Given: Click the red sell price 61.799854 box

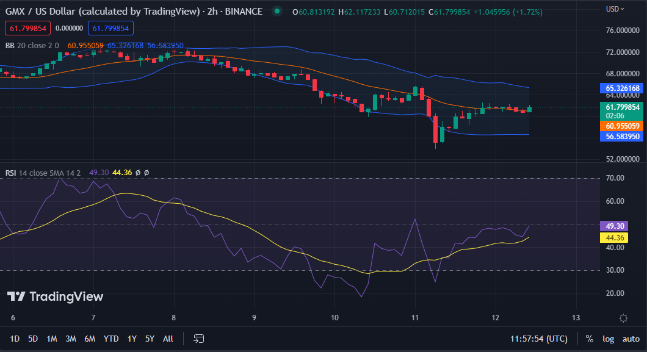Looking at the screenshot, I should point(27,28).
